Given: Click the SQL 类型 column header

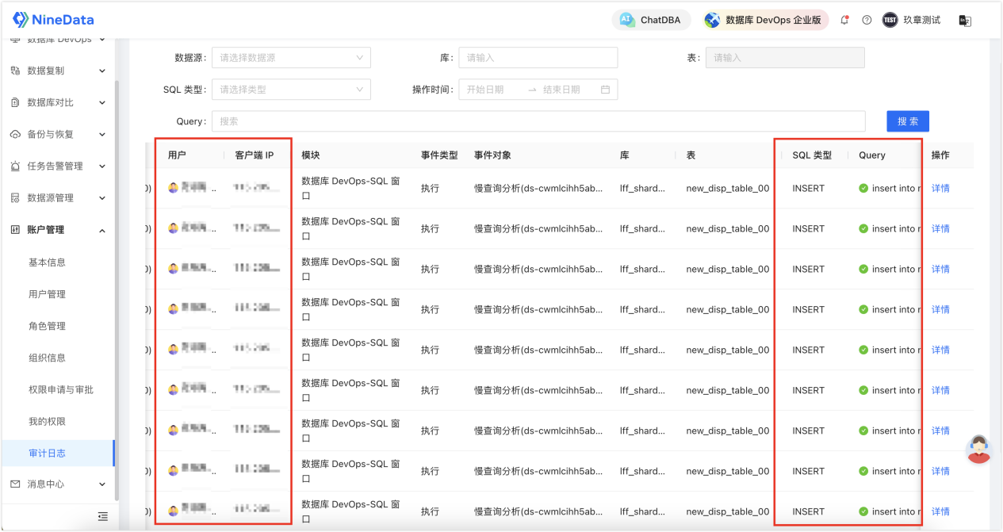Looking at the screenshot, I should click(x=812, y=155).
